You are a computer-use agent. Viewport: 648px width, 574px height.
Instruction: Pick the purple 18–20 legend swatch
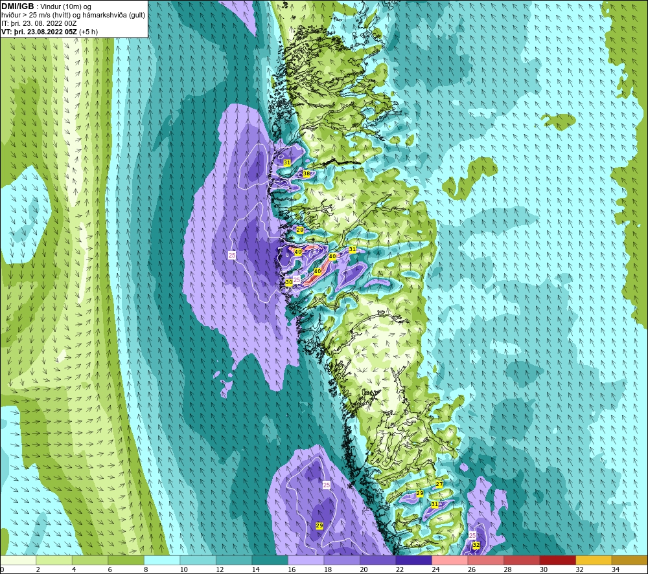(341, 560)
